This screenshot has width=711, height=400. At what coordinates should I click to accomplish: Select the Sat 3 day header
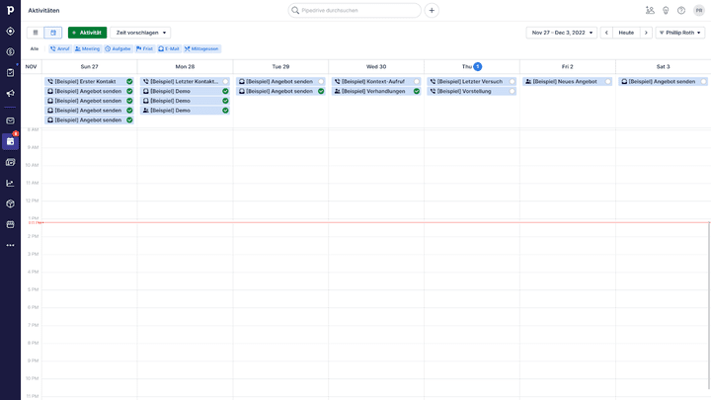[x=663, y=67]
